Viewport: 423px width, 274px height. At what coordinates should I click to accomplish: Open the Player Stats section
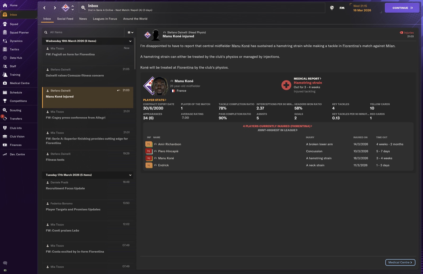tap(155, 100)
